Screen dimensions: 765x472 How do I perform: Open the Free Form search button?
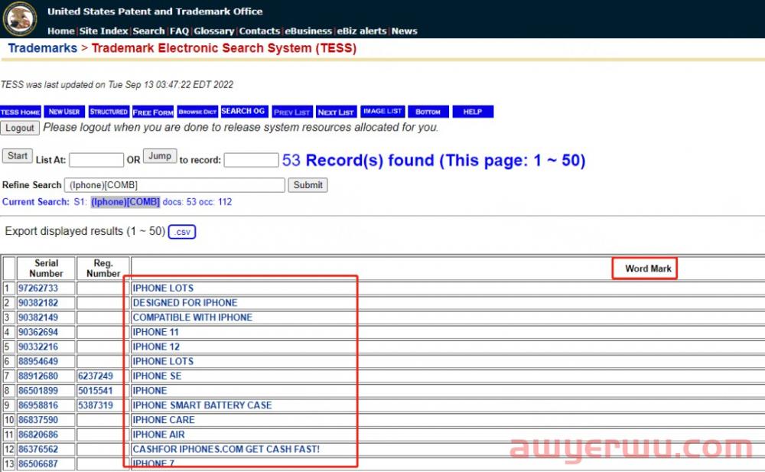click(x=153, y=112)
